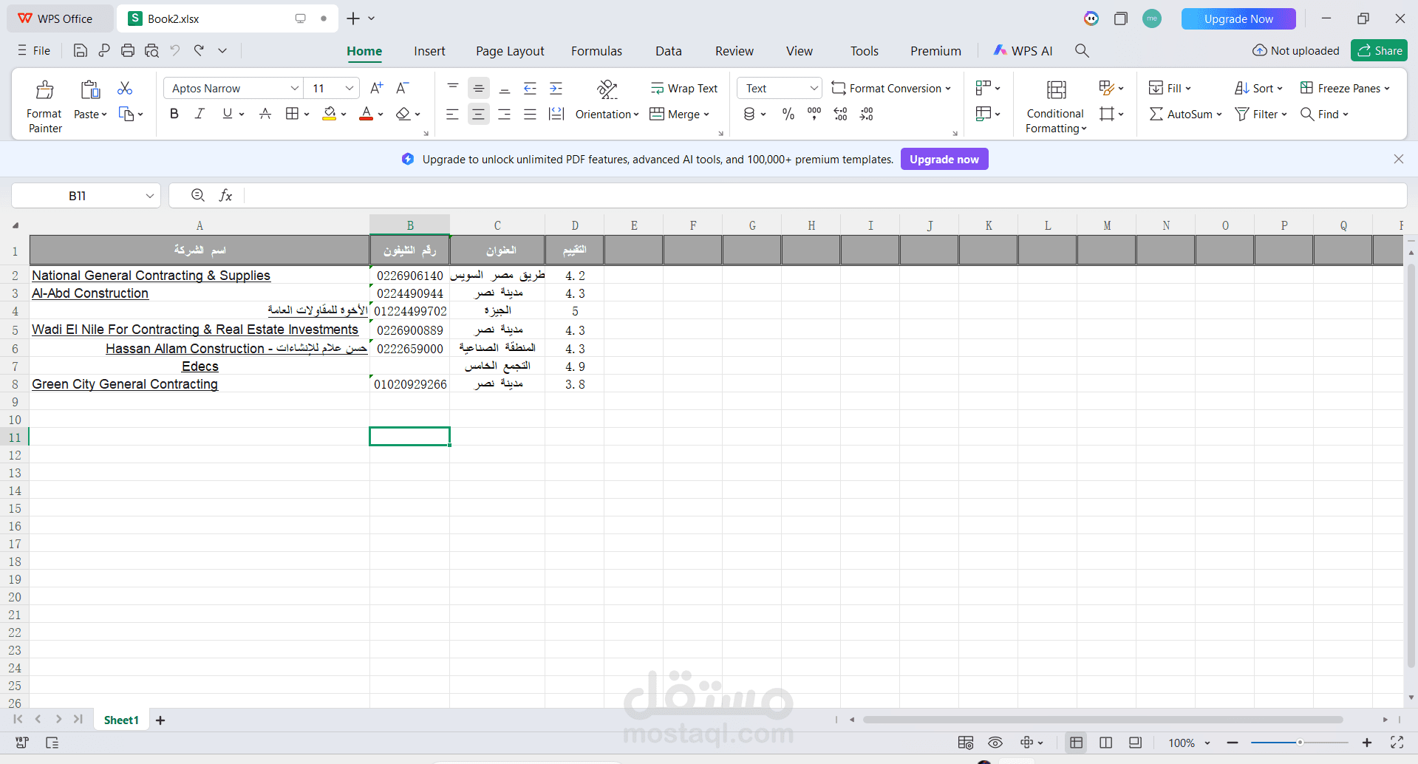Toggle Underline formatting
Viewport: 1418px width, 764px height.
227,114
